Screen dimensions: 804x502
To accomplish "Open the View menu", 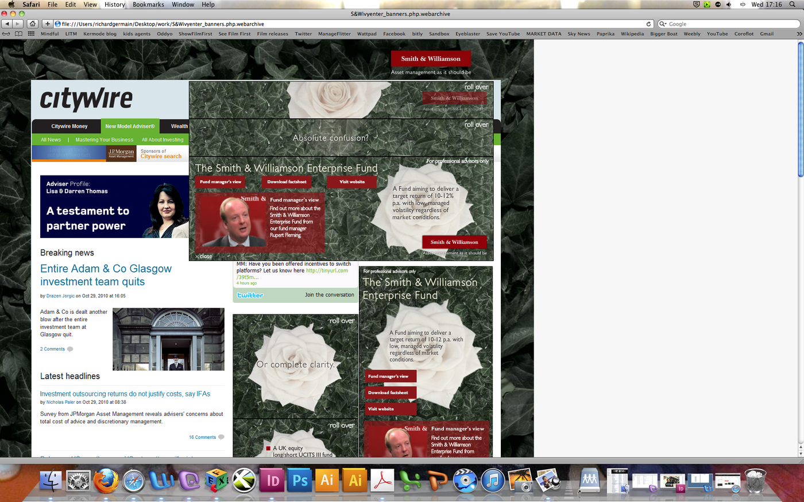I will tap(90, 4).
